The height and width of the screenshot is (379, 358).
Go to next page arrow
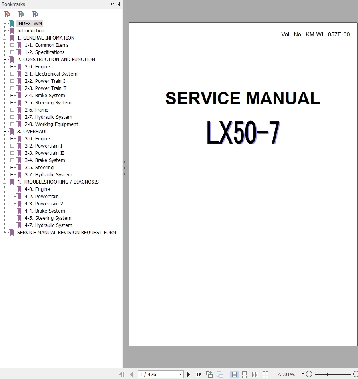(189, 375)
